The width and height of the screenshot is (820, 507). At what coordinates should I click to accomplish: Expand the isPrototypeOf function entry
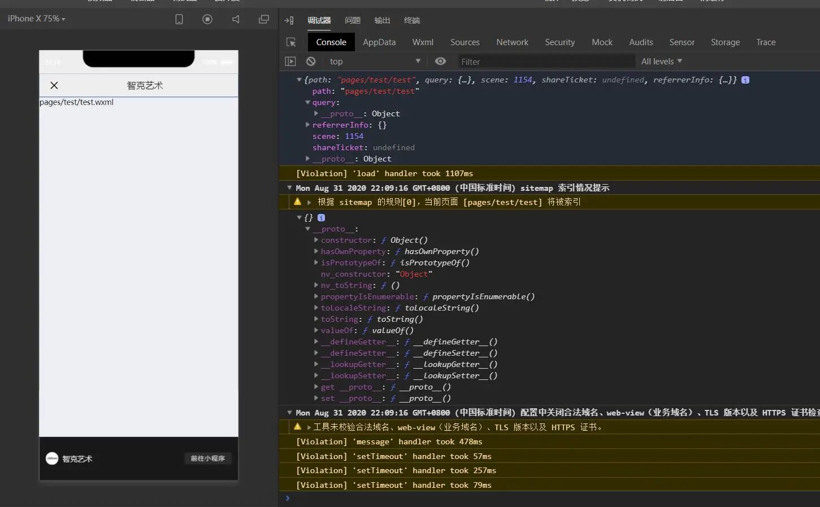pos(316,263)
